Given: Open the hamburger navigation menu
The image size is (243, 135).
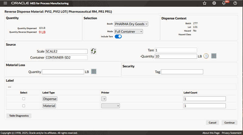Looking at the screenshot, I should [5, 3].
